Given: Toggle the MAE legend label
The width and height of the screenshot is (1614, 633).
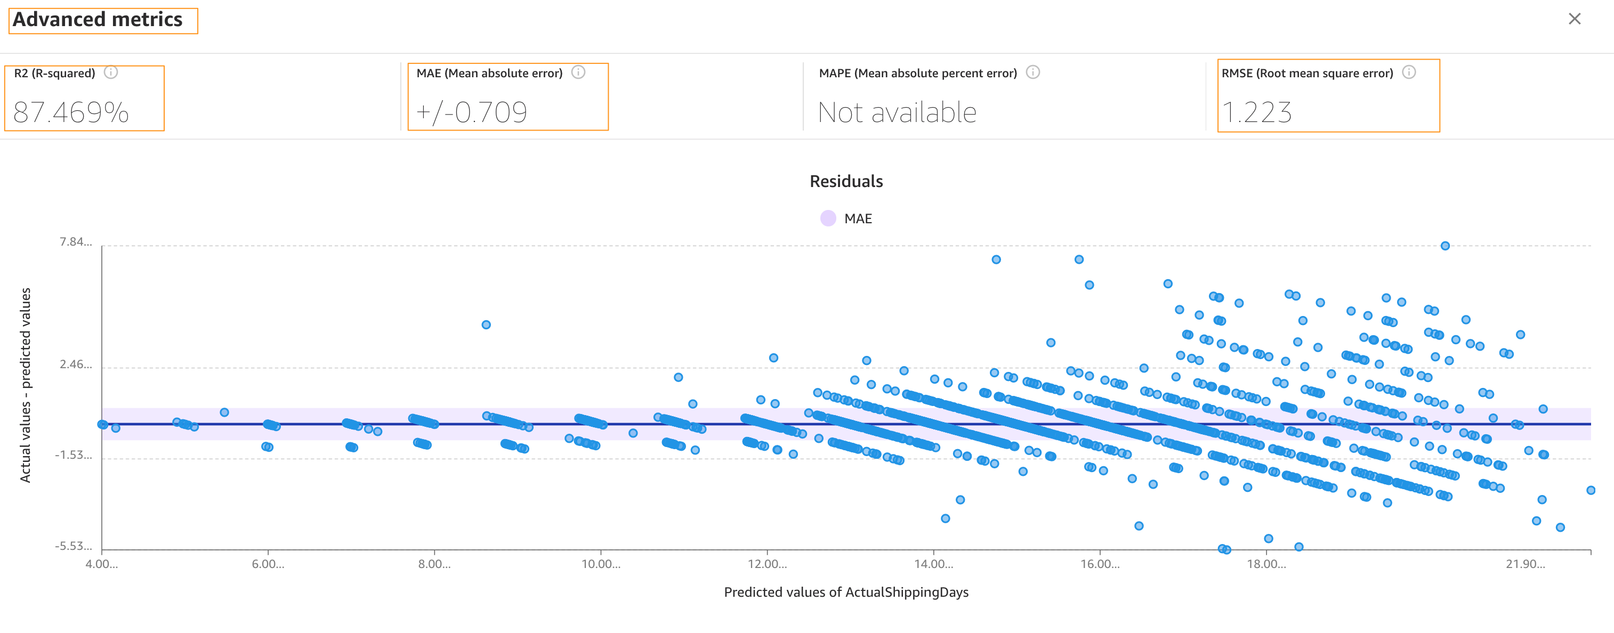Looking at the screenshot, I should 858,218.
